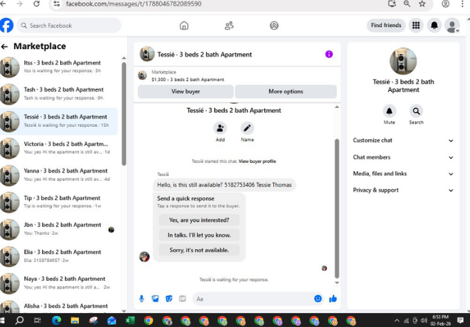Open the taskbar clock showing 6:53 PM
This screenshot has height=327, width=470.
point(441,320)
